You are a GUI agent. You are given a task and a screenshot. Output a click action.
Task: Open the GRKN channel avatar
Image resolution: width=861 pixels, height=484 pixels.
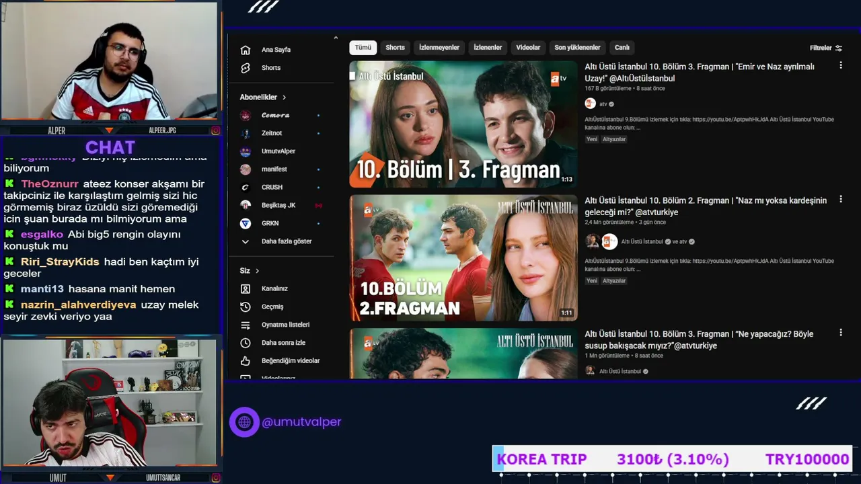[246, 223]
